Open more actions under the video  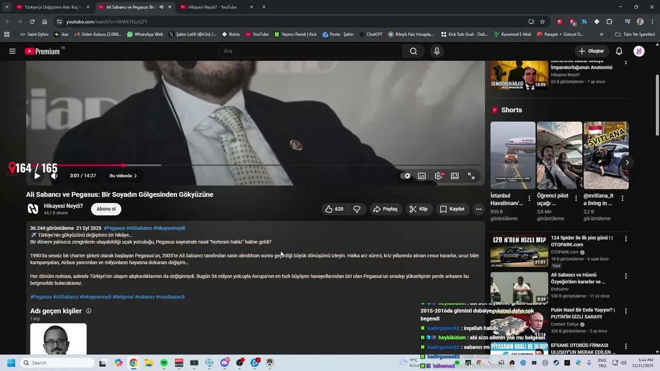point(478,209)
